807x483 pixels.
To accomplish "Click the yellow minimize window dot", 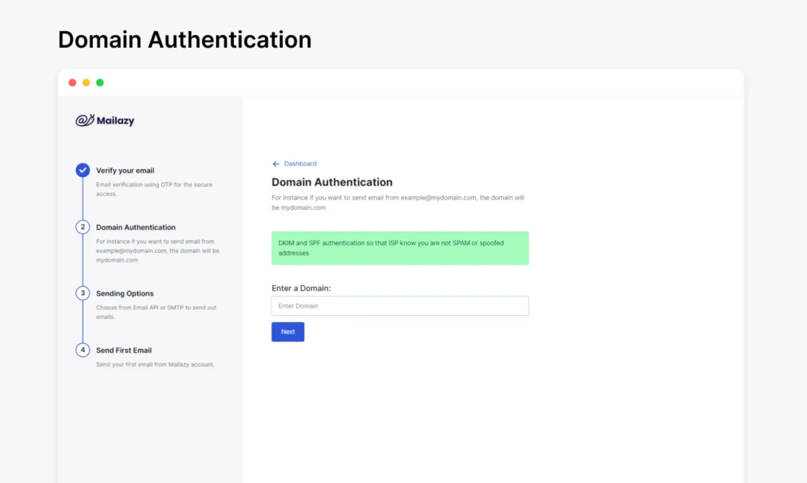I will tap(86, 83).
